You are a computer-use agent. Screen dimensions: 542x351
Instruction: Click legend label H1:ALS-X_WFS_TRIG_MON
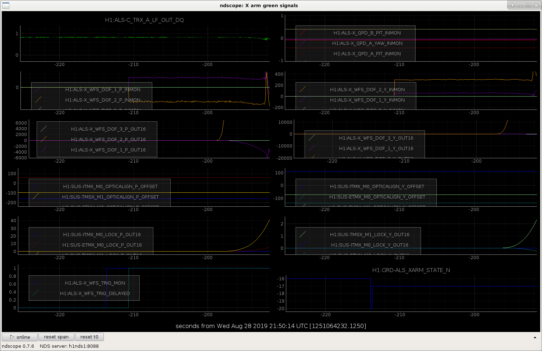[95, 283]
